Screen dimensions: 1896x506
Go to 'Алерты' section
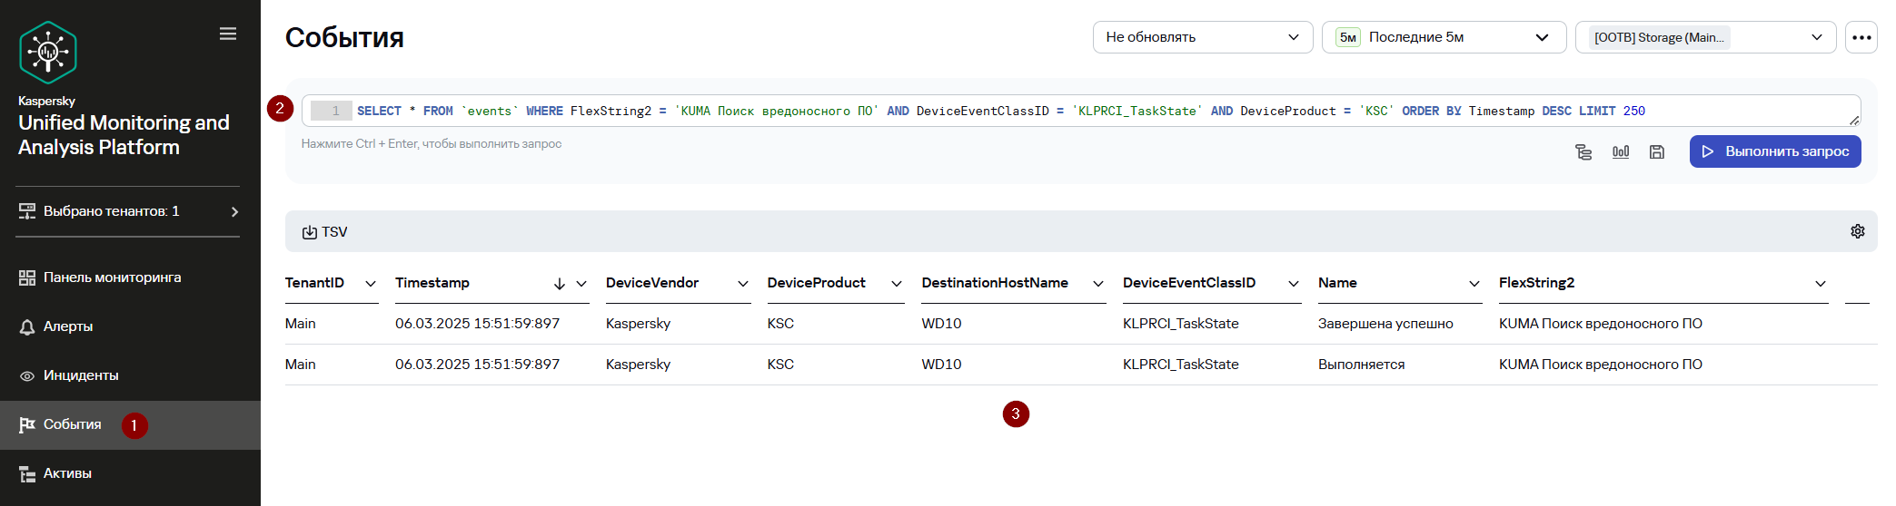click(130, 326)
